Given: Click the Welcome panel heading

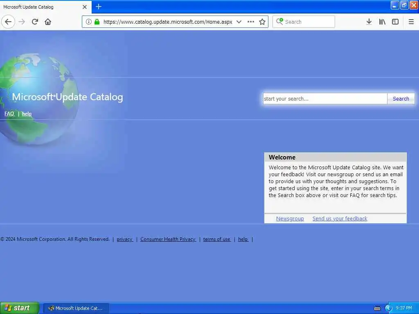Looking at the screenshot, I should (282, 157).
